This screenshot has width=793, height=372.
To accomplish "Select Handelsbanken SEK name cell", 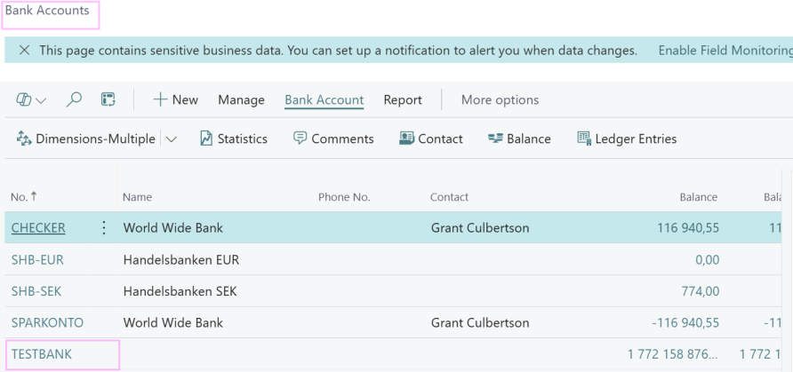I will (x=180, y=291).
